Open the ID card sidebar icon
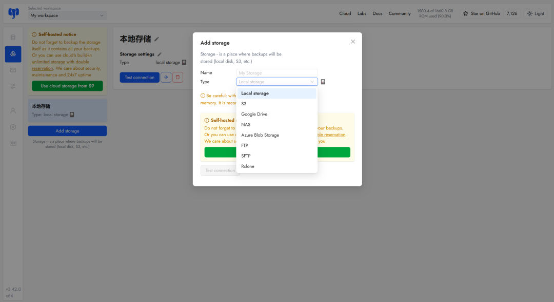554x302 pixels. 13,143
